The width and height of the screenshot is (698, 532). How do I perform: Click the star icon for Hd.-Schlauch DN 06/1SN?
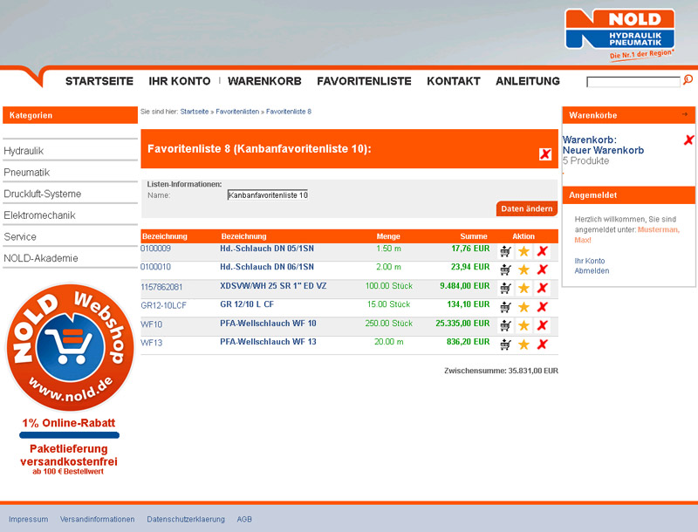(524, 269)
